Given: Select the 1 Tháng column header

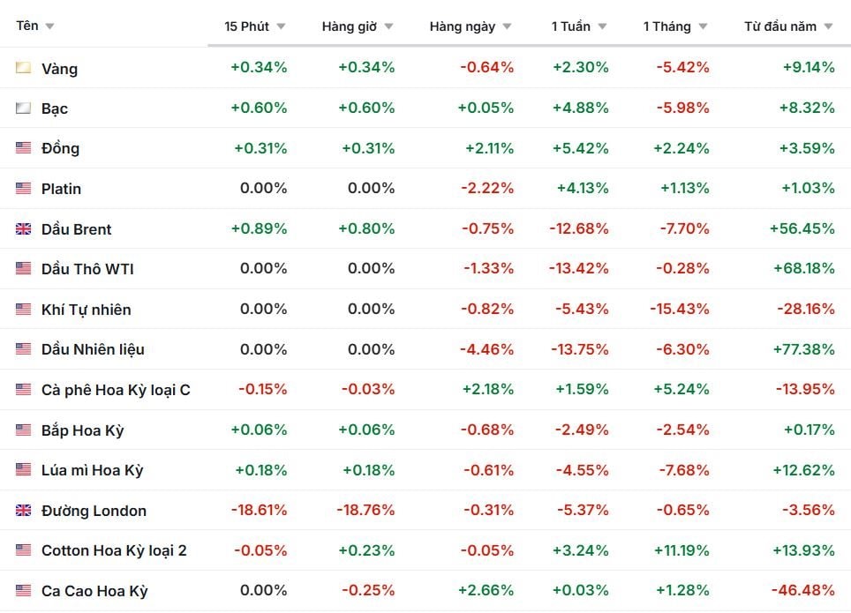Looking at the screenshot, I should click(x=667, y=26).
